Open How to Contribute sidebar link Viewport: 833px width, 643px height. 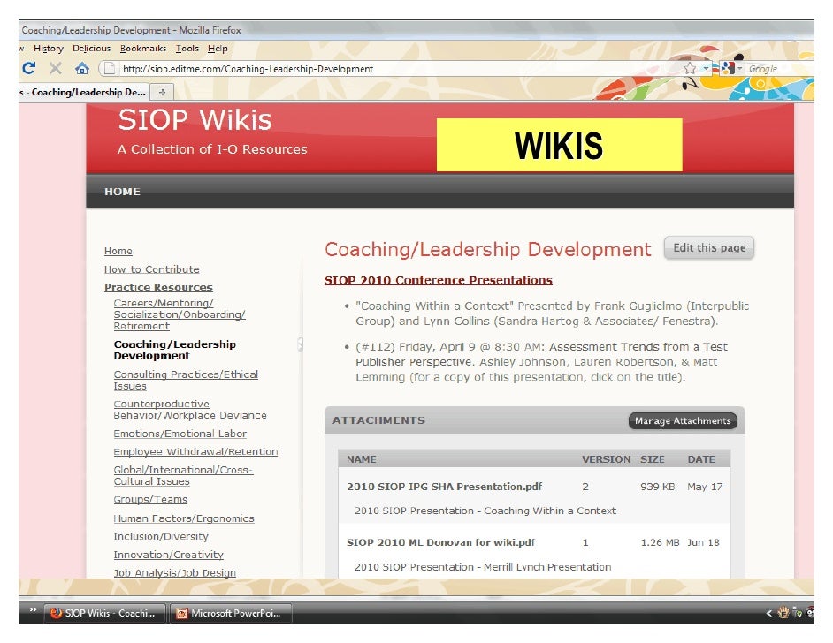(151, 269)
